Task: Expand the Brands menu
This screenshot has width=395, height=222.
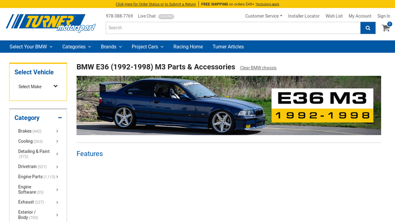Action: click(112, 47)
